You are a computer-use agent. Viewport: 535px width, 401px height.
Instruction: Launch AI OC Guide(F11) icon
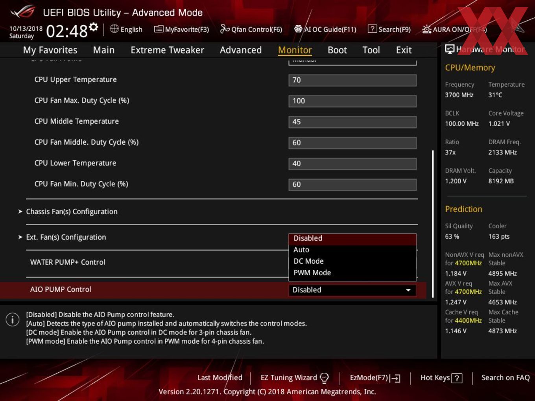point(298,29)
